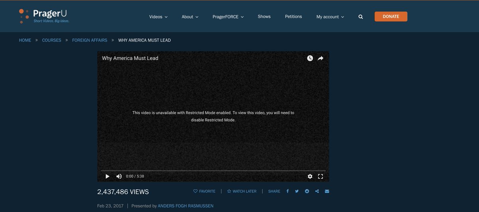Click the generic share icon
Image resolution: width=479 pixels, height=212 pixels.
coord(317,191)
